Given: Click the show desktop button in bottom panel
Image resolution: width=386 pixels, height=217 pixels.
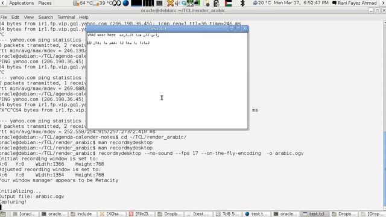Looking at the screenshot, I should pyautogui.click(x=3, y=214).
